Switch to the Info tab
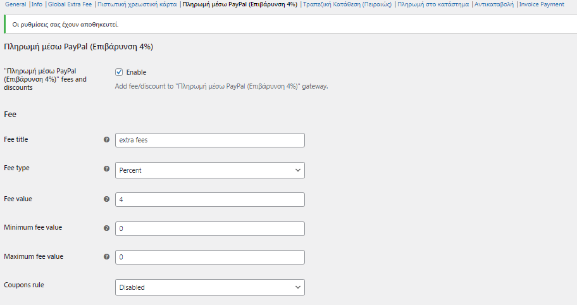 point(37,4)
